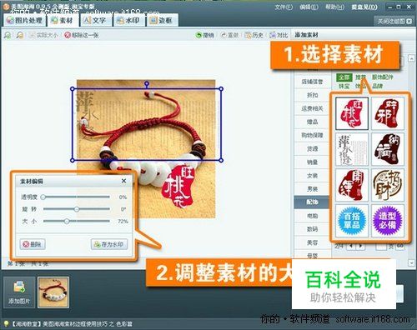
Task: Adjust the 旋转 rotation slider handle
Action: click(x=77, y=209)
